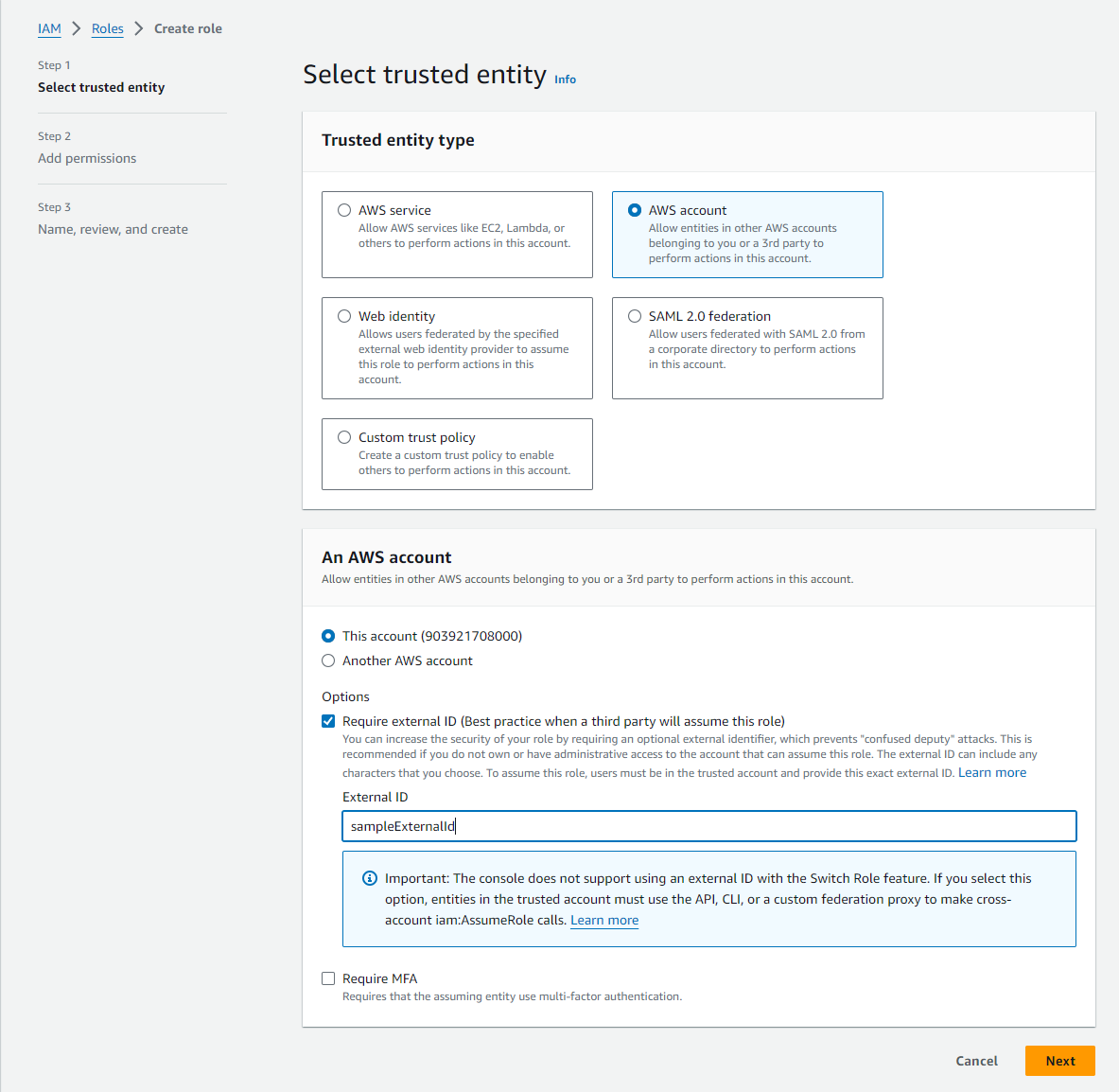Image resolution: width=1119 pixels, height=1092 pixels.
Task: Click the breadcrumb chevron after IAM
Action: pos(77,28)
